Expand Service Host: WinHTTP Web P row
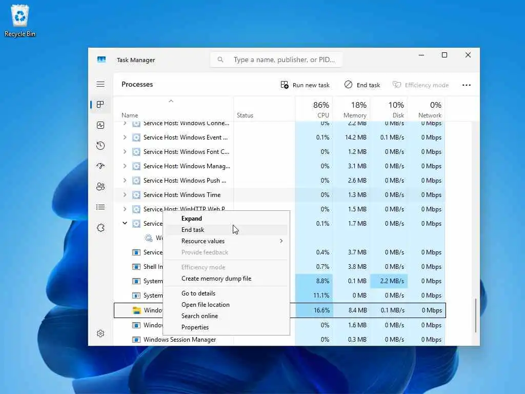The width and height of the screenshot is (525, 394). (125, 209)
